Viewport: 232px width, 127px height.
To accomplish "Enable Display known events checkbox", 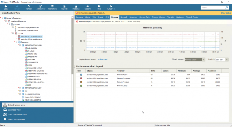I will pos(78,59).
